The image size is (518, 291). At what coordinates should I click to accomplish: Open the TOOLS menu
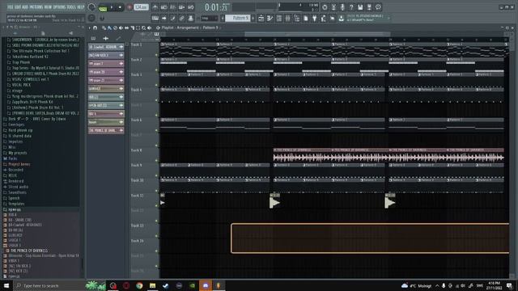[x=70, y=6]
